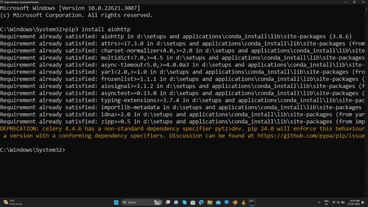Select the Command Prompt taskbar icon
368x207 pixels.
(252, 202)
